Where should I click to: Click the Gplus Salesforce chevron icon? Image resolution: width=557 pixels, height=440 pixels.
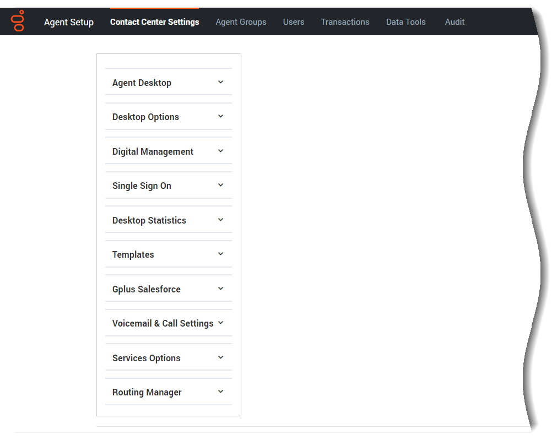point(220,289)
